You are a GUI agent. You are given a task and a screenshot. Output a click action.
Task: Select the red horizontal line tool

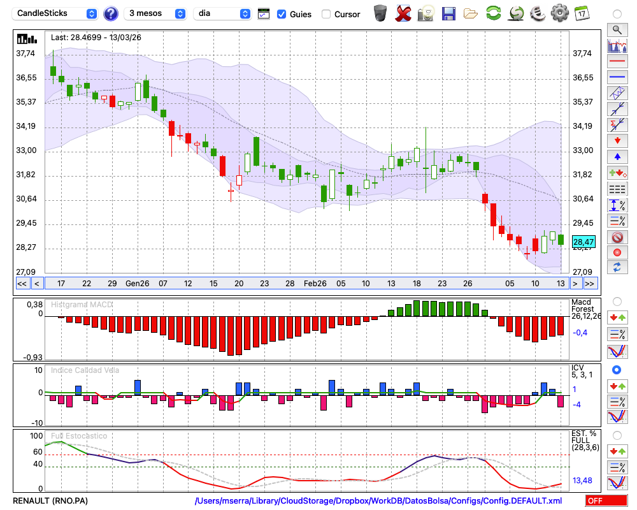click(x=617, y=62)
